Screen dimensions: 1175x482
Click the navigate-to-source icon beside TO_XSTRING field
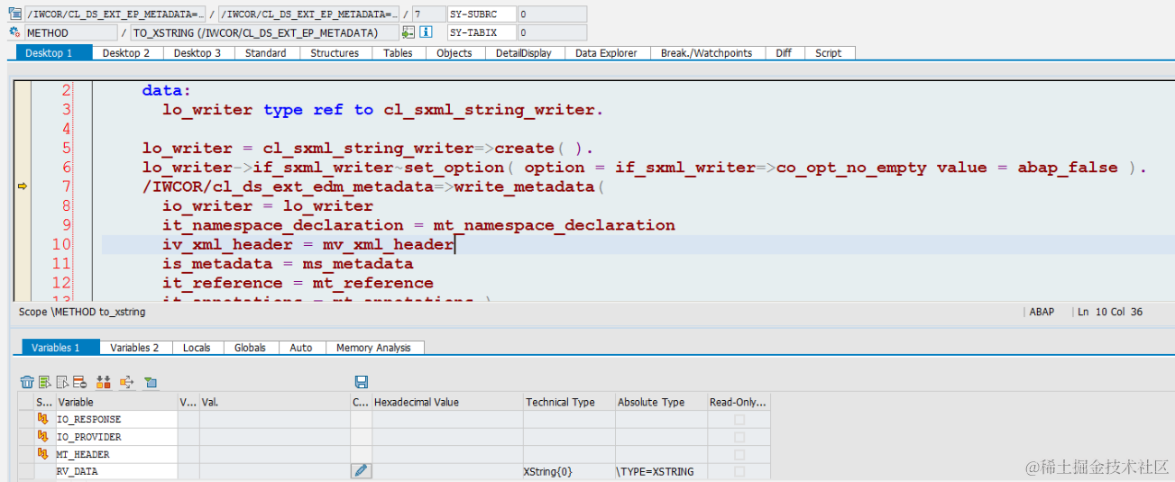(x=408, y=32)
